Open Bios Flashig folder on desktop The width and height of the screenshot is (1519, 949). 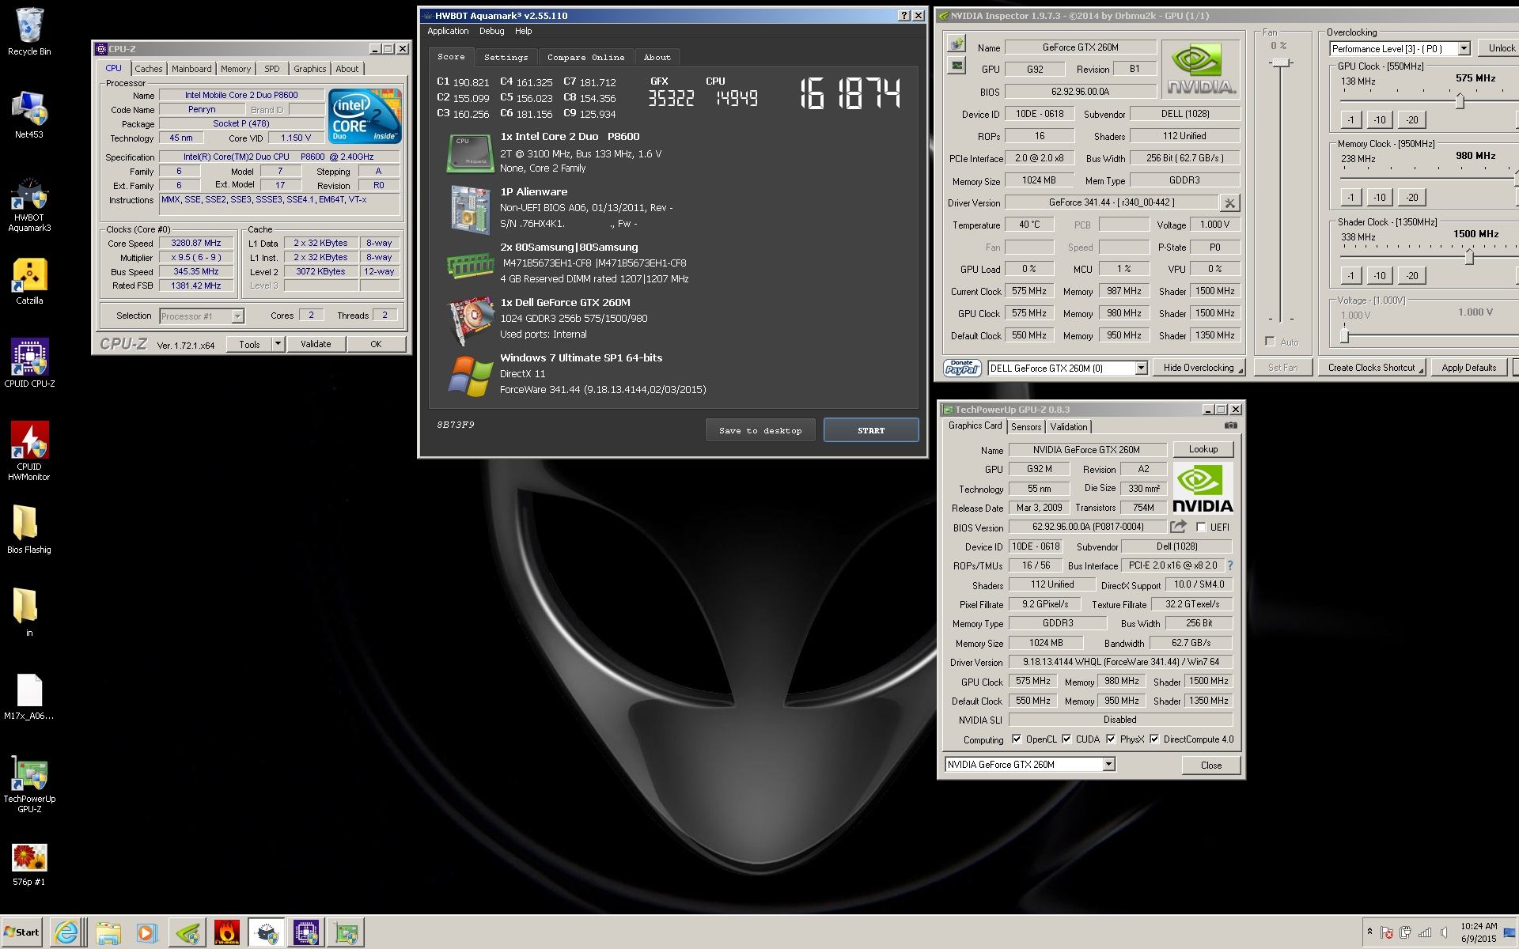(29, 530)
